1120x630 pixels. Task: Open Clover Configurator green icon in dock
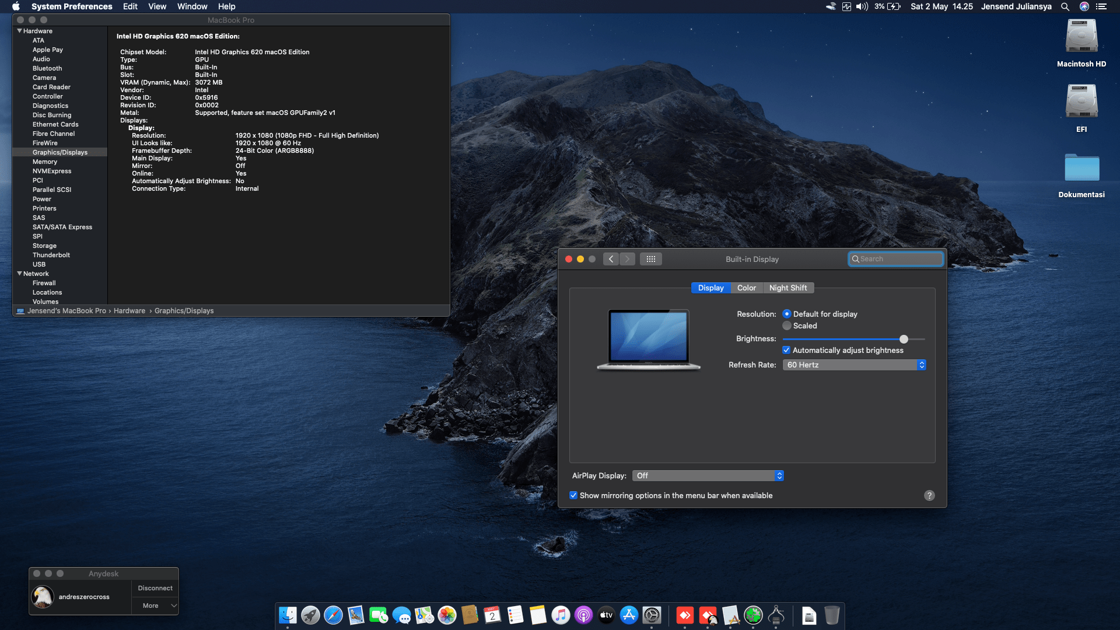pos(753,615)
